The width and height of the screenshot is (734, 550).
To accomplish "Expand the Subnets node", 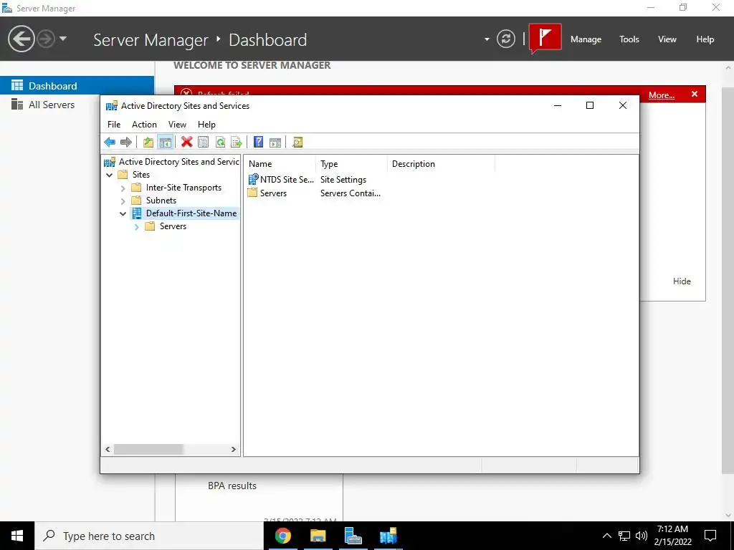I will point(123,201).
